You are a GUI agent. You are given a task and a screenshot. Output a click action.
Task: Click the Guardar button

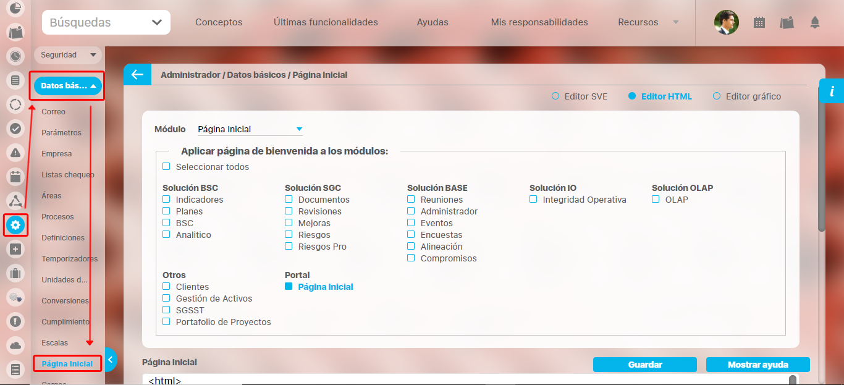pyautogui.click(x=644, y=365)
